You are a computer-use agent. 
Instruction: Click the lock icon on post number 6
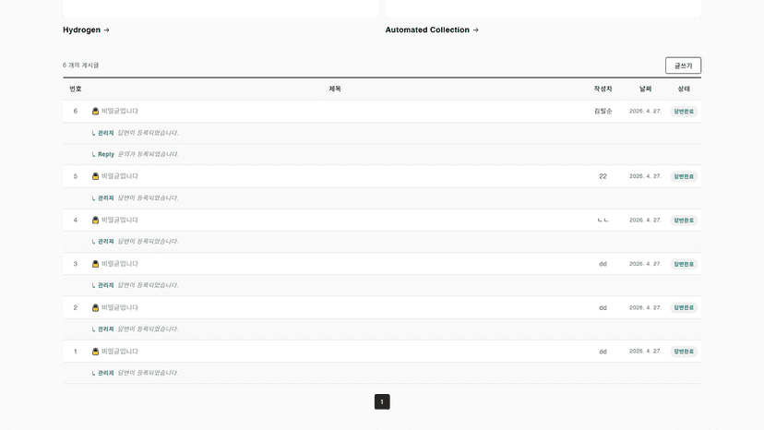point(96,111)
